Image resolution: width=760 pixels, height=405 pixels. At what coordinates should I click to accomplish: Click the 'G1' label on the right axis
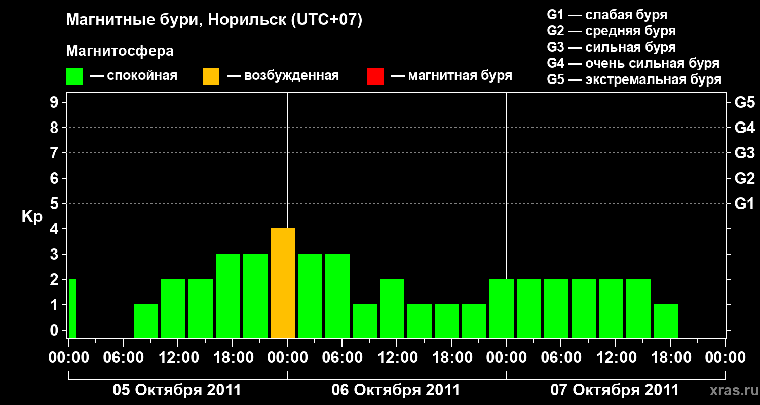(745, 204)
